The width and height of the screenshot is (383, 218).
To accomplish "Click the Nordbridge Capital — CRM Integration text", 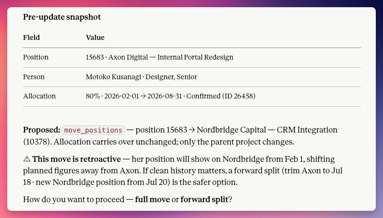I will (x=267, y=130).
